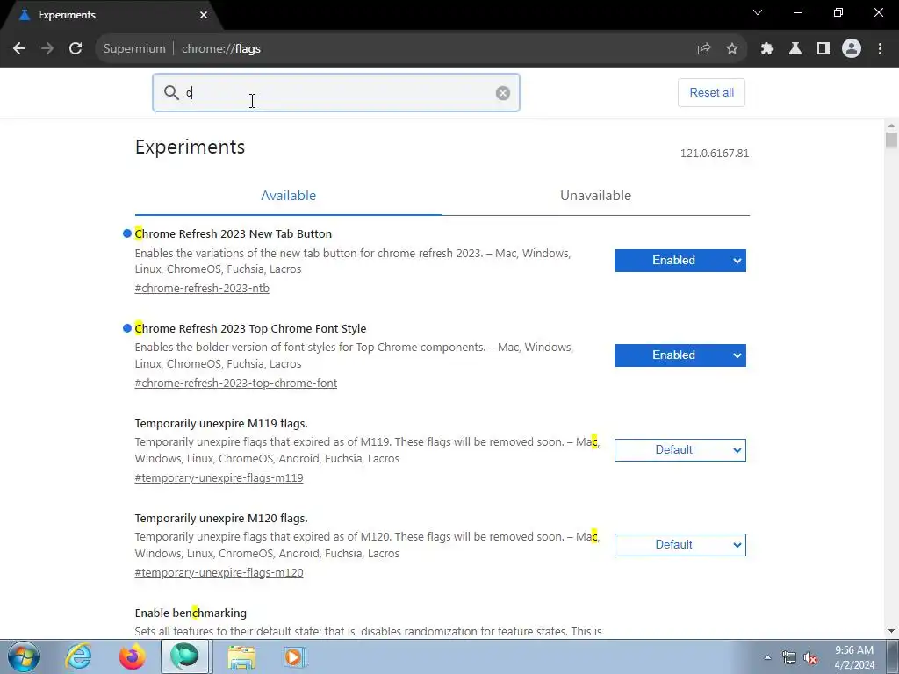The height and width of the screenshot is (674, 899).
Task: Open the #chrome-refresh-2023-top-chrome-font link
Action: click(x=235, y=383)
